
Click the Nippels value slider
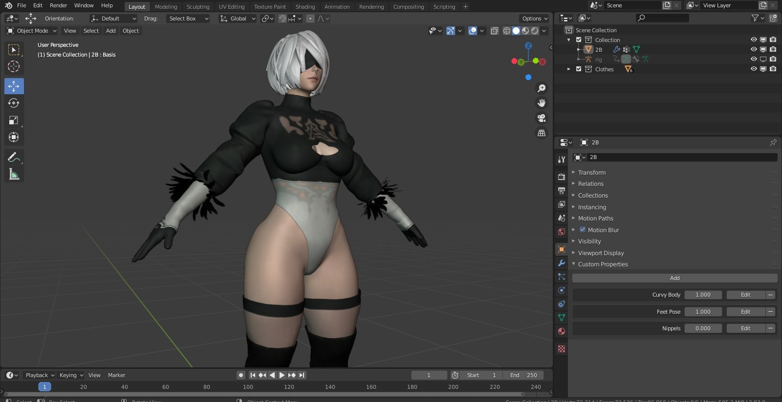coord(703,328)
